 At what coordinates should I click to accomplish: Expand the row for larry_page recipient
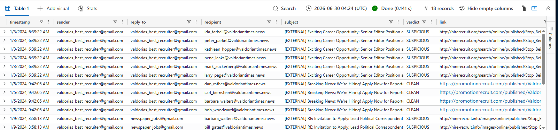[5, 75]
